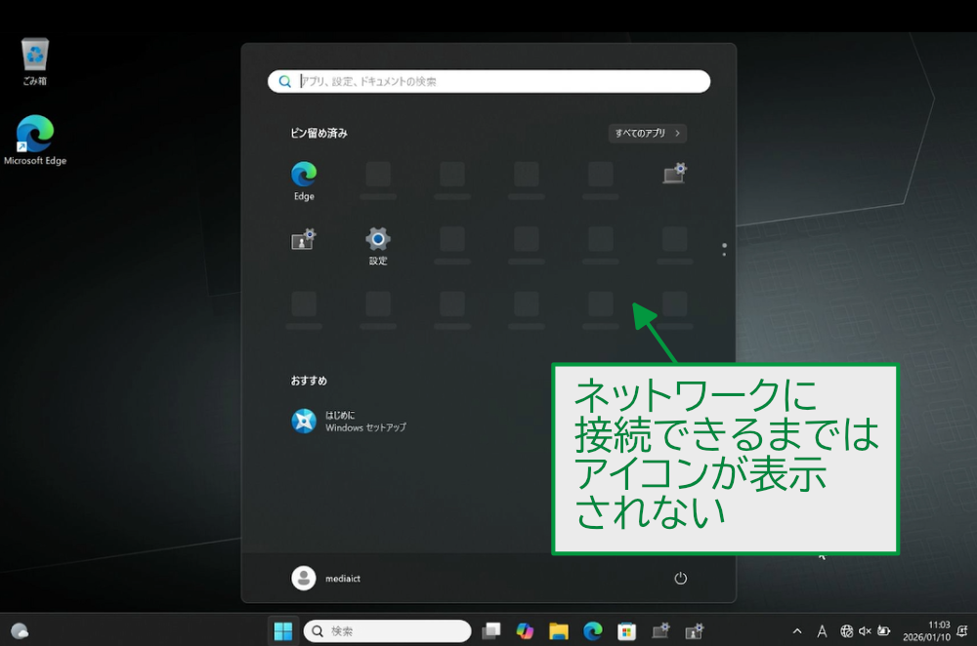
Task: Open the pinned laptop-with-gear app
Action: point(674,175)
